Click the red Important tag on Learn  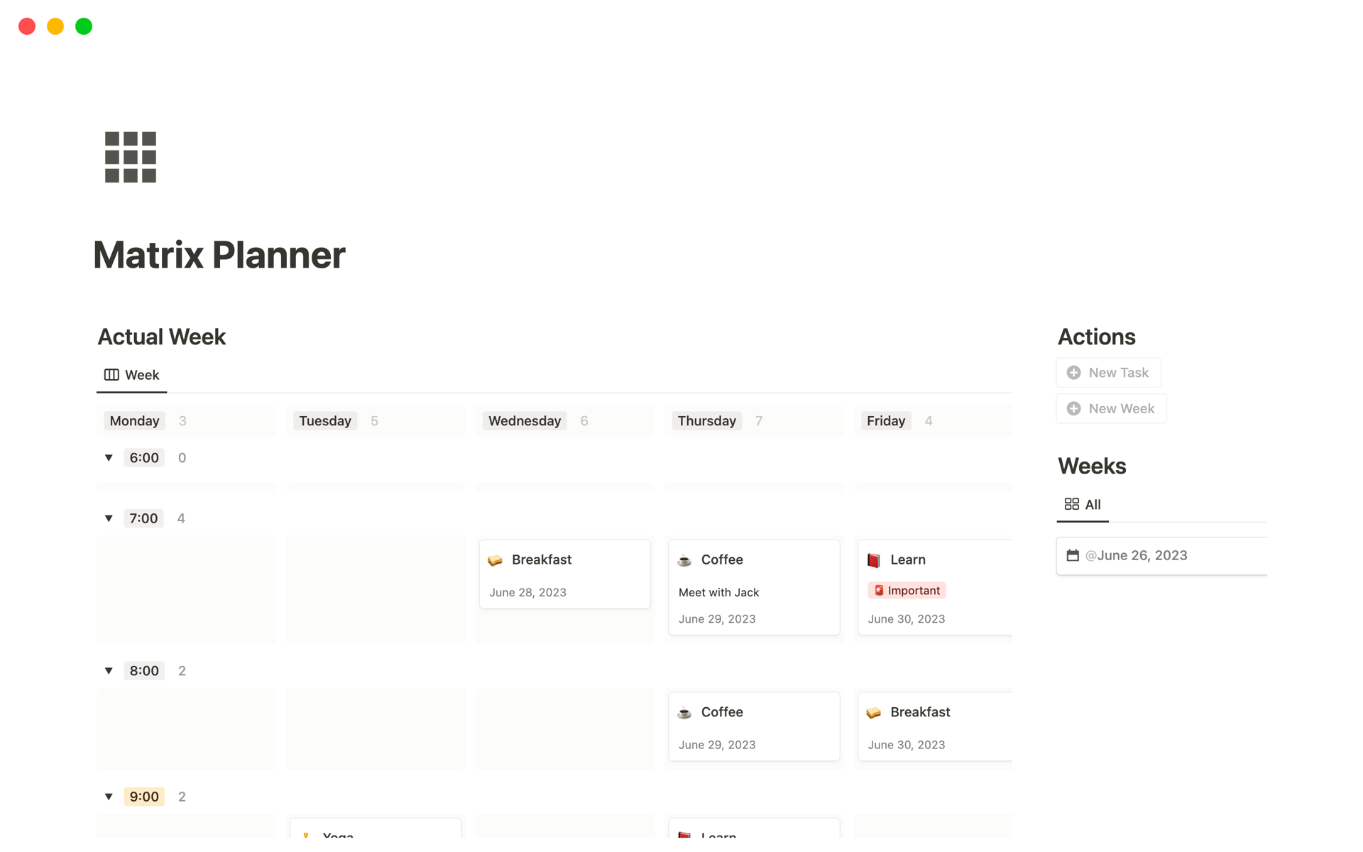coord(907,591)
